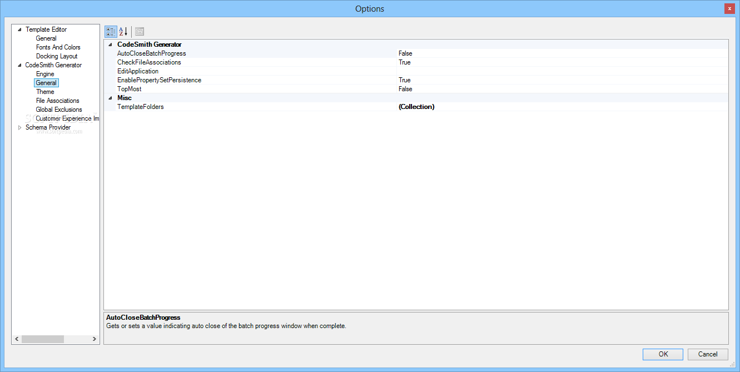Image resolution: width=740 pixels, height=372 pixels.
Task: Open Global Exclusions settings
Action: click(59, 110)
